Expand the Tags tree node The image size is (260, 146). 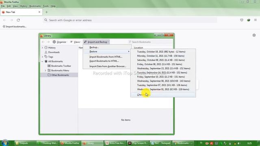[x=42, y=57]
